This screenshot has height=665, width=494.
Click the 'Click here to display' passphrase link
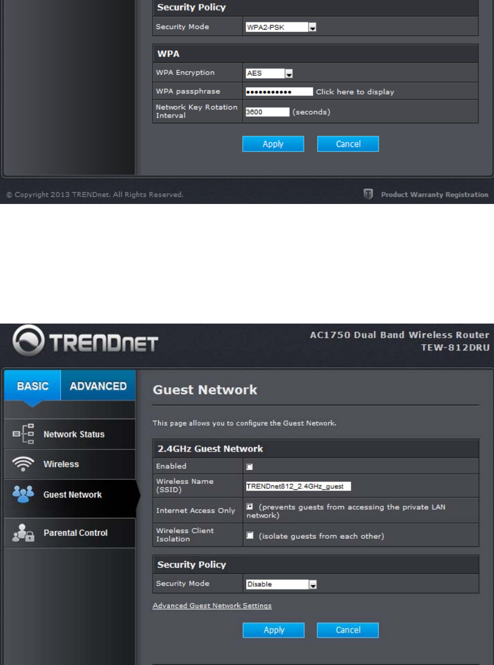tap(355, 92)
